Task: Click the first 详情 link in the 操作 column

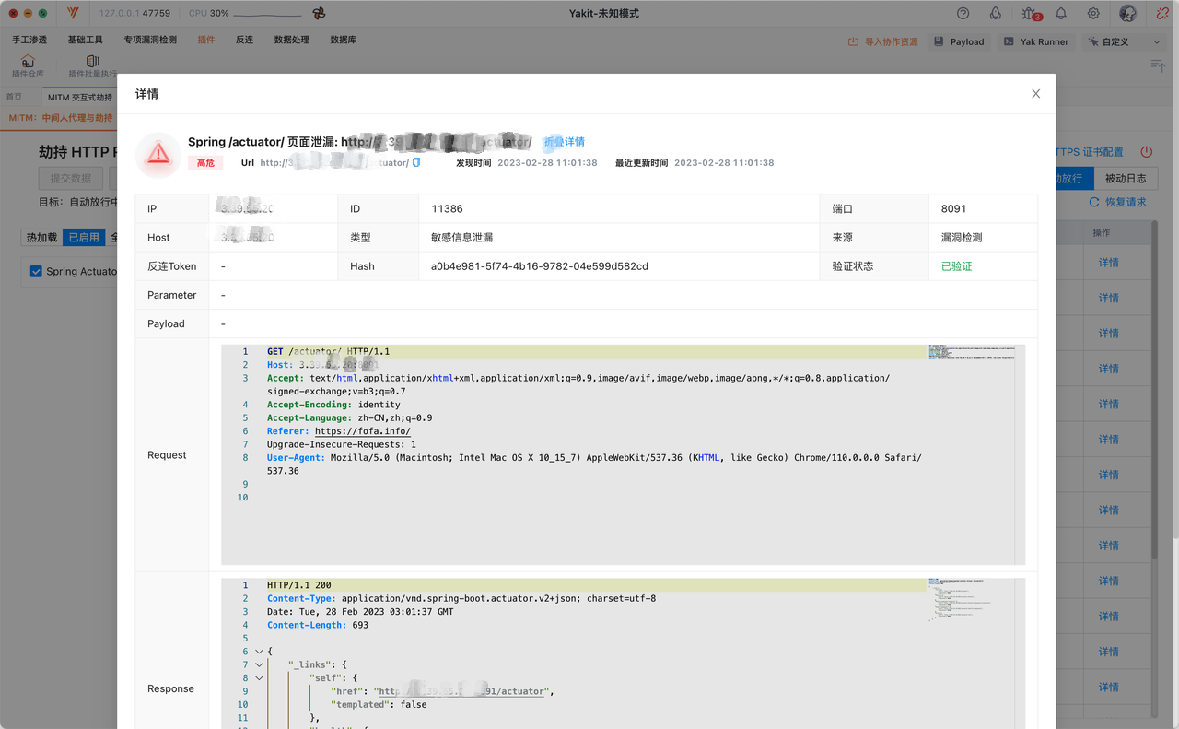Action: (x=1108, y=263)
